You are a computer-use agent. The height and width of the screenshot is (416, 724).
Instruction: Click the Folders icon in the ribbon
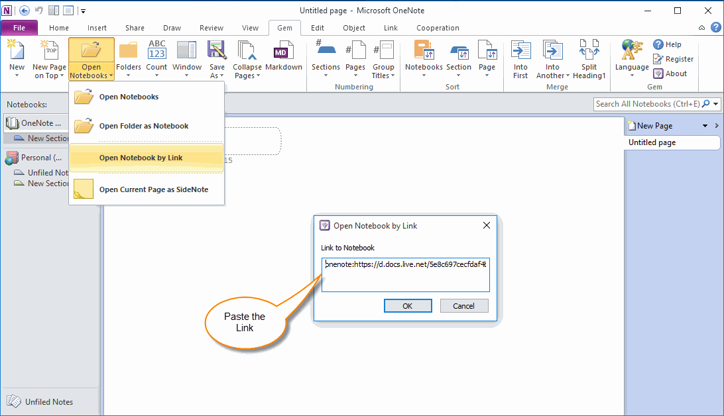(x=129, y=50)
